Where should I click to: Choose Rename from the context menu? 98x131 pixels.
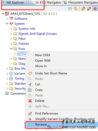click(41, 125)
